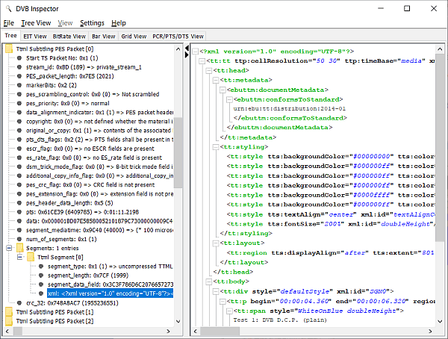Click the bullet icon beside stream_id field

tap(19, 66)
